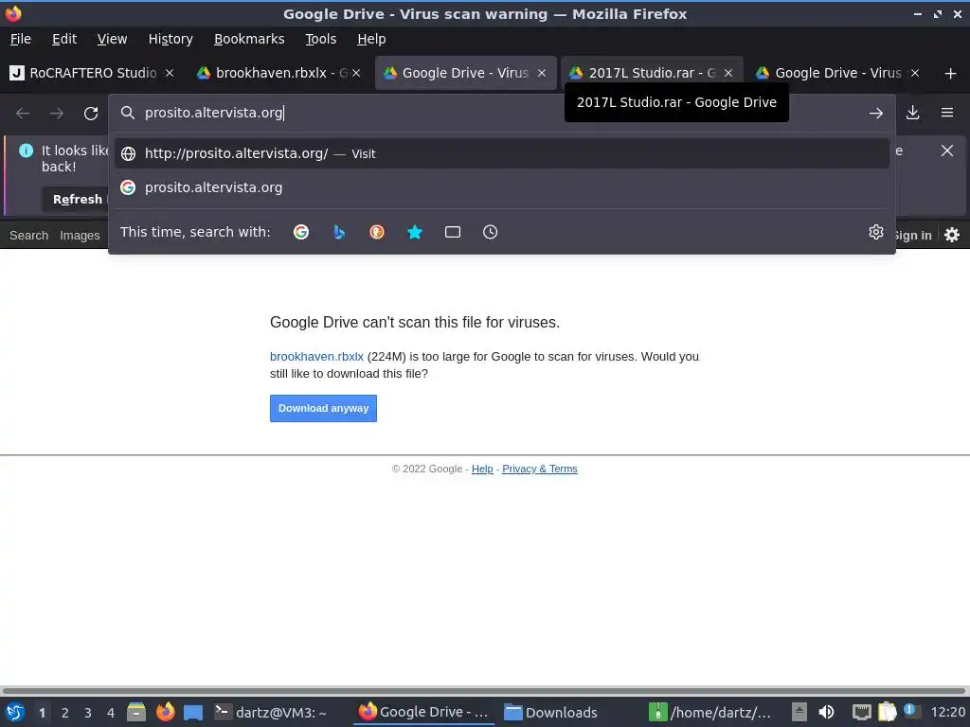Open Google Search link in top bar
The image size is (970, 727).
(28, 236)
